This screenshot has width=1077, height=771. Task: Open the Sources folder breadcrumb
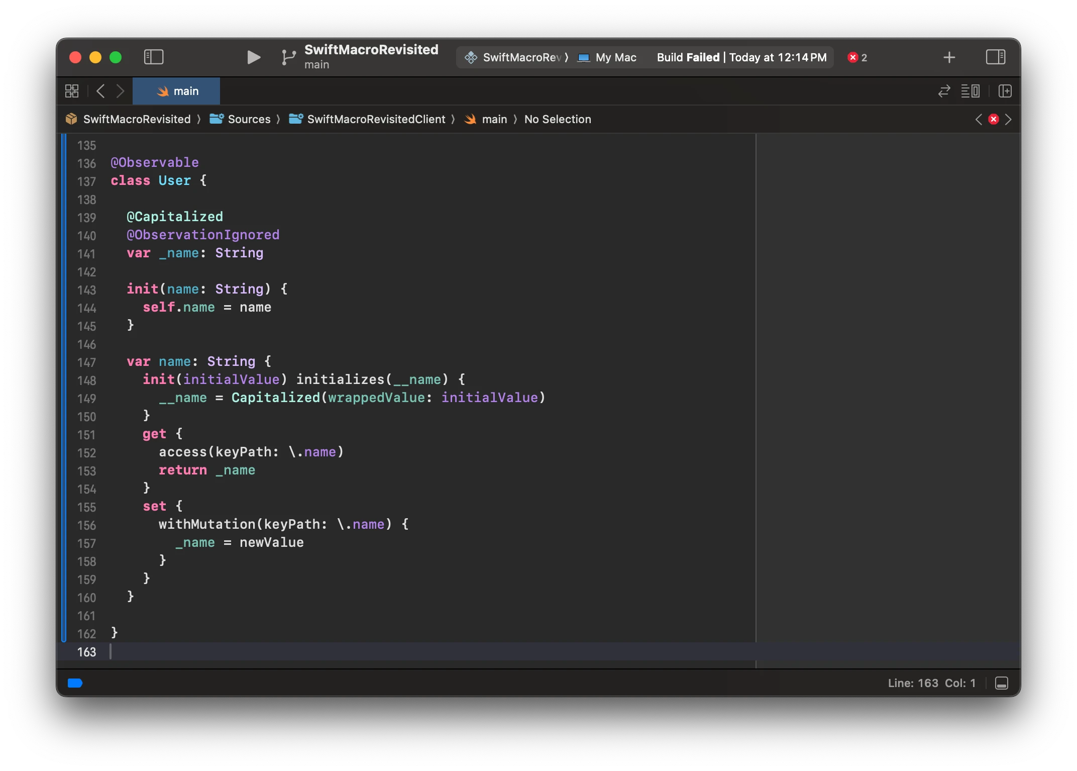[240, 119]
